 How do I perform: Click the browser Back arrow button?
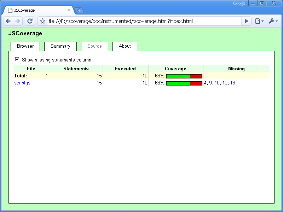coord(8,21)
